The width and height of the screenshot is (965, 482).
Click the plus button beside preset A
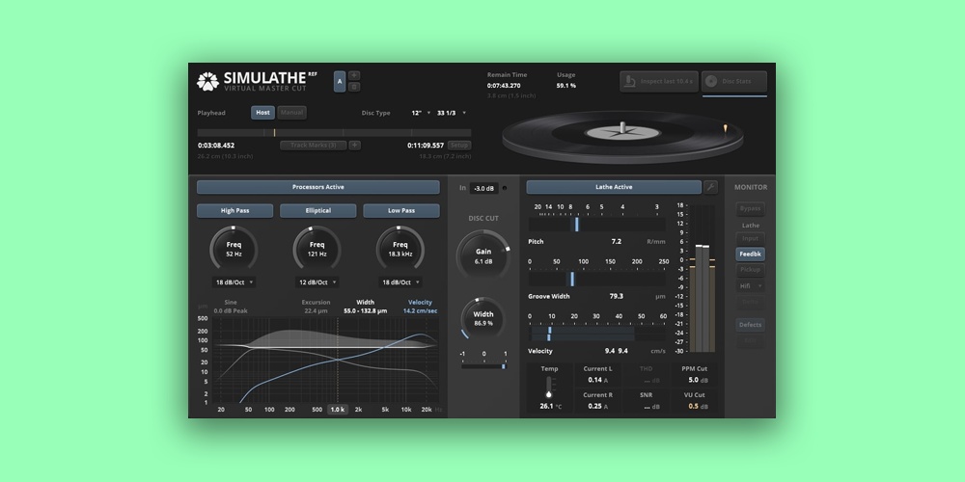354,75
